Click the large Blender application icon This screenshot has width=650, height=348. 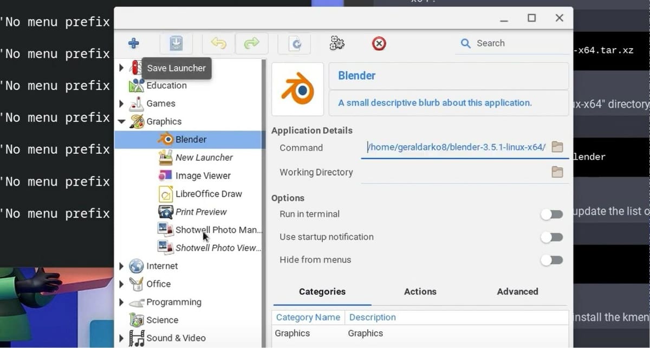click(297, 89)
